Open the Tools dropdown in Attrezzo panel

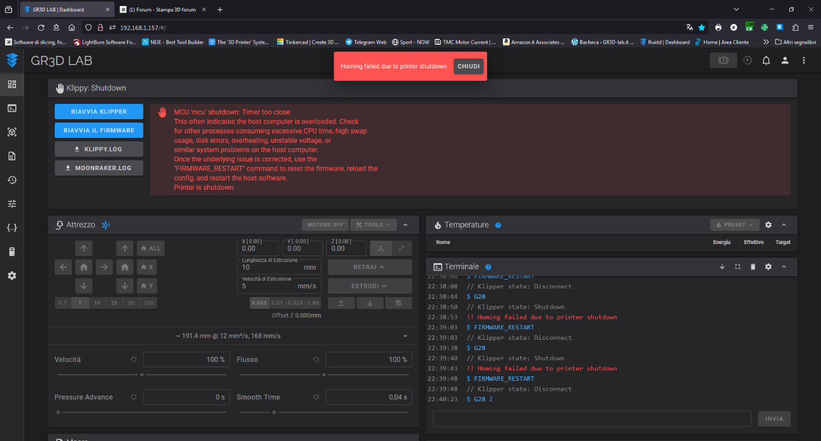pos(373,225)
